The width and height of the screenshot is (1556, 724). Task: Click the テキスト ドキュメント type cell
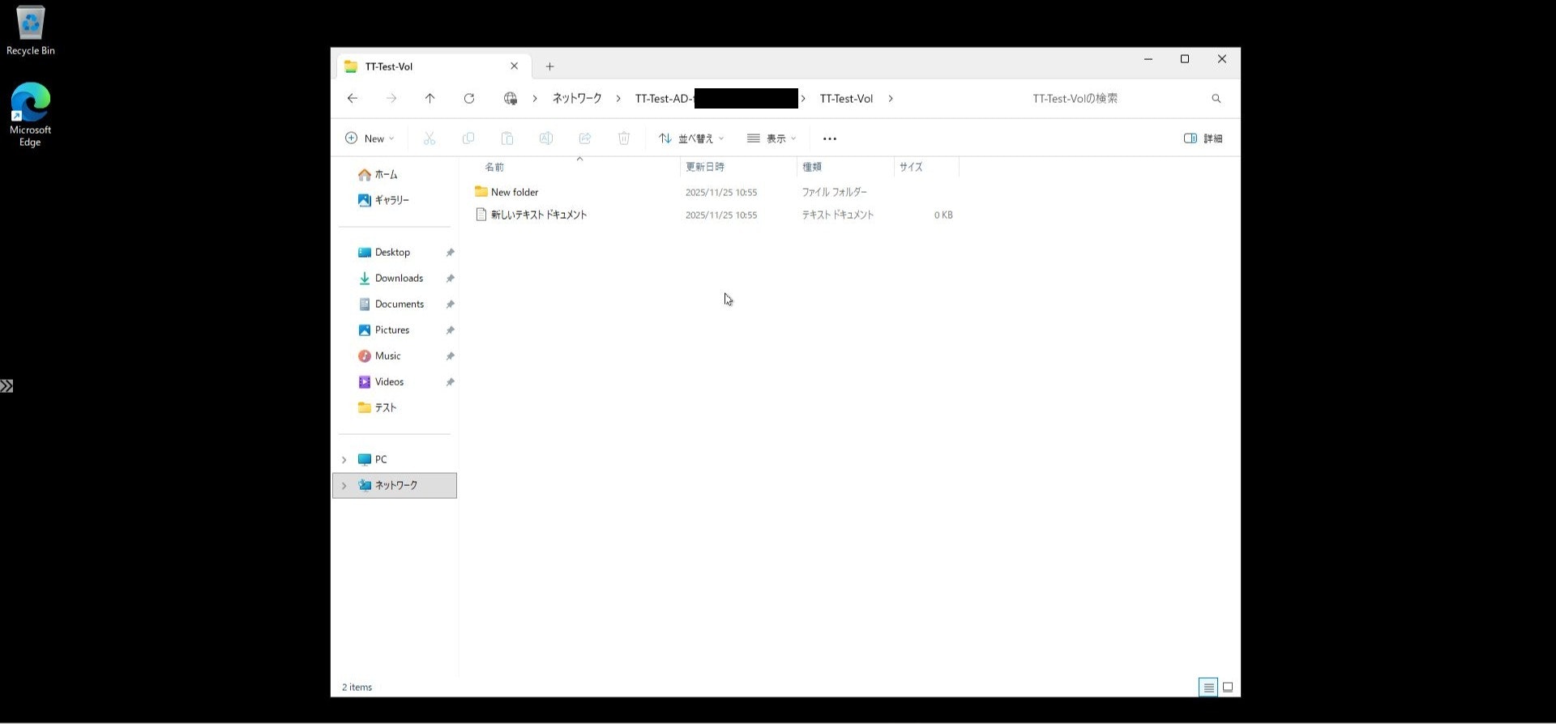[x=838, y=215]
